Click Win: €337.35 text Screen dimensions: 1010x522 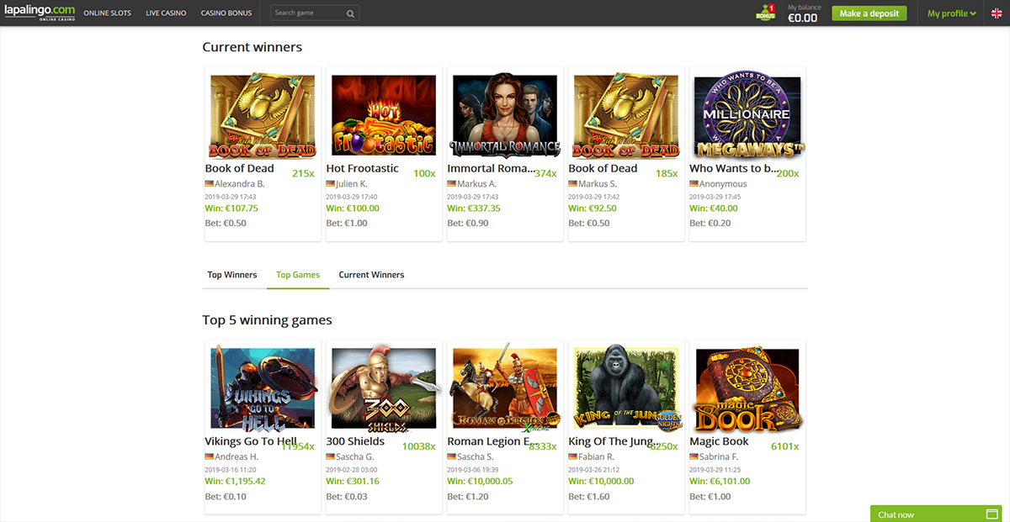(474, 208)
